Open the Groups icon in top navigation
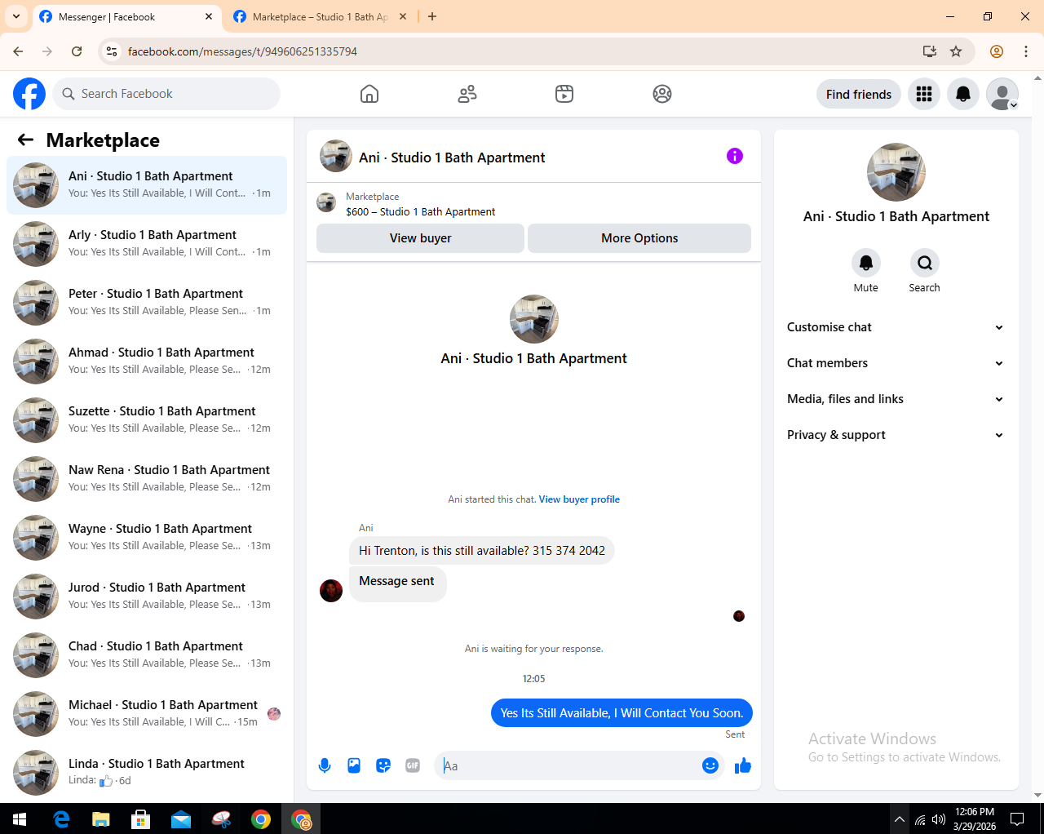This screenshot has width=1044, height=834. point(662,94)
